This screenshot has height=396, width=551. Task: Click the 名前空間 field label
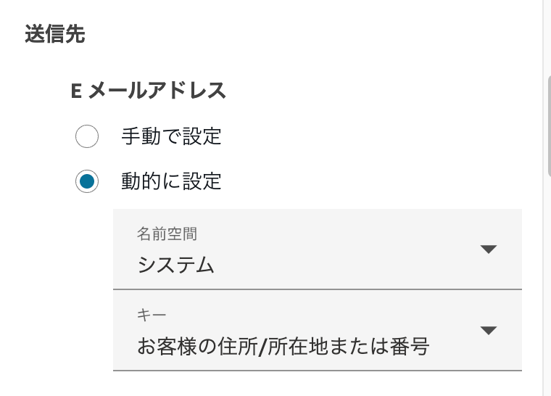[167, 234]
